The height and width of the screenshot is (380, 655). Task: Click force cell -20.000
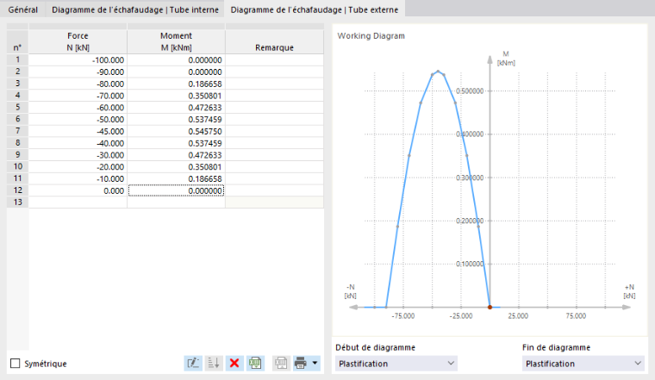pyautogui.click(x=78, y=167)
